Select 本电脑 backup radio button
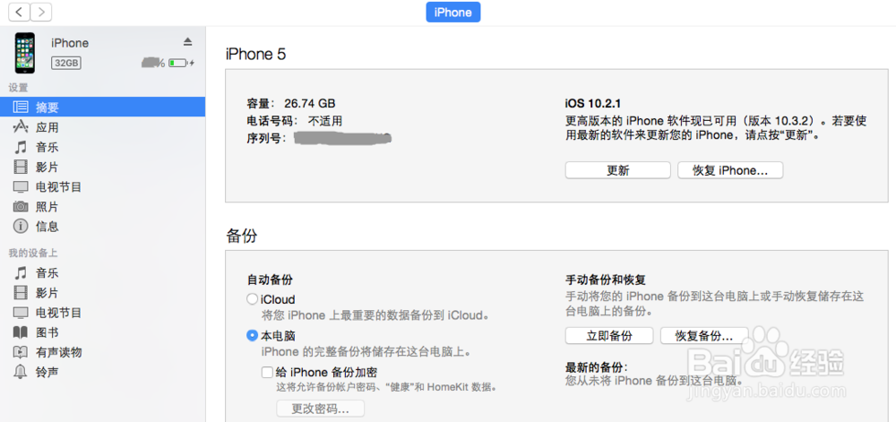 point(252,336)
